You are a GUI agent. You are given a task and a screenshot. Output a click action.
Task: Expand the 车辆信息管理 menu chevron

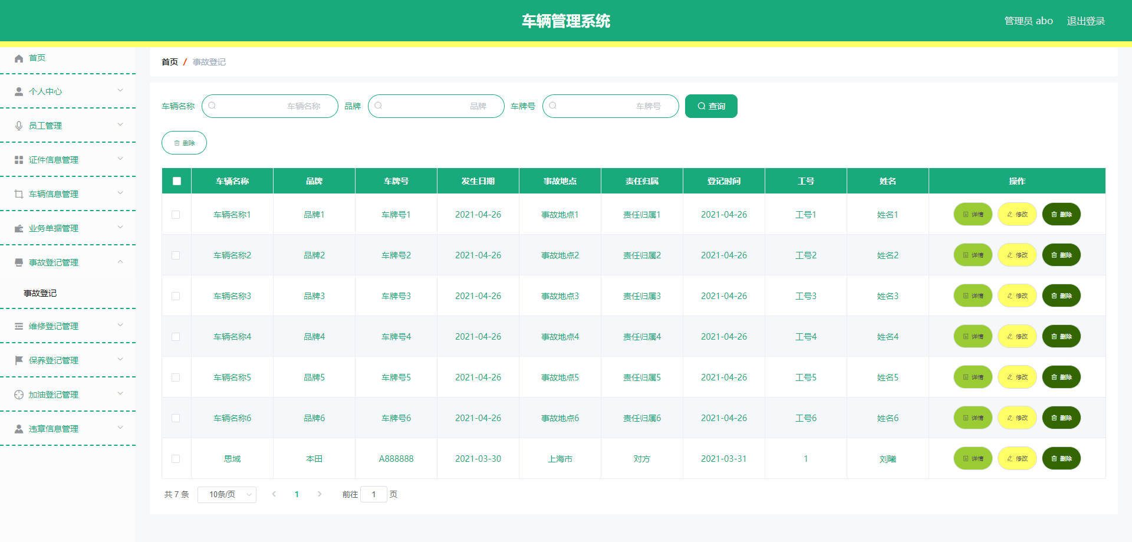[x=120, y=193]
